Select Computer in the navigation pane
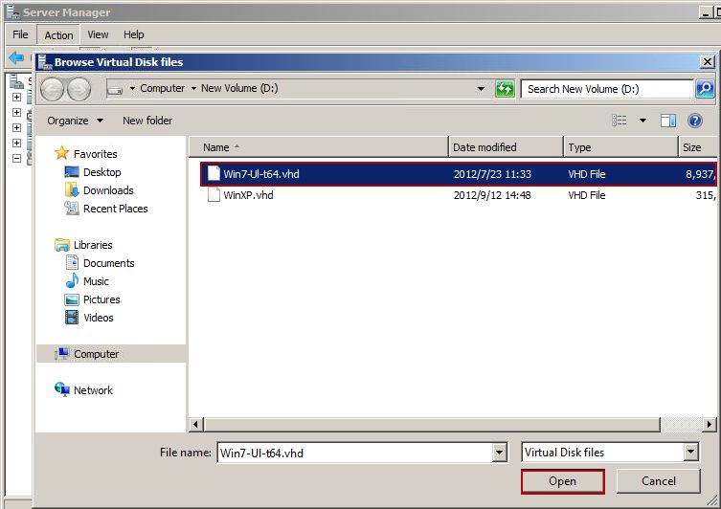This screenshot has width=721, height=509. 111,354
